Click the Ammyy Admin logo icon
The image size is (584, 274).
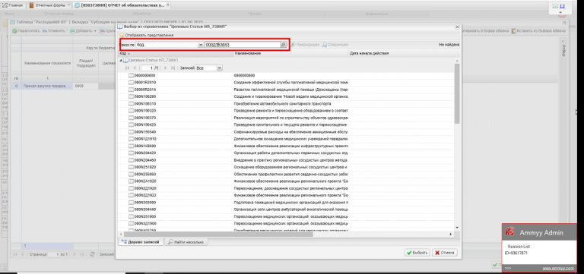point(509,232)
